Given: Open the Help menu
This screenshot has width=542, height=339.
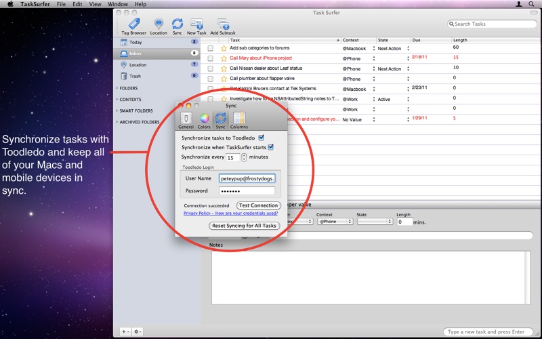Looking at the screenshot, I should click(x=140, y=4).
